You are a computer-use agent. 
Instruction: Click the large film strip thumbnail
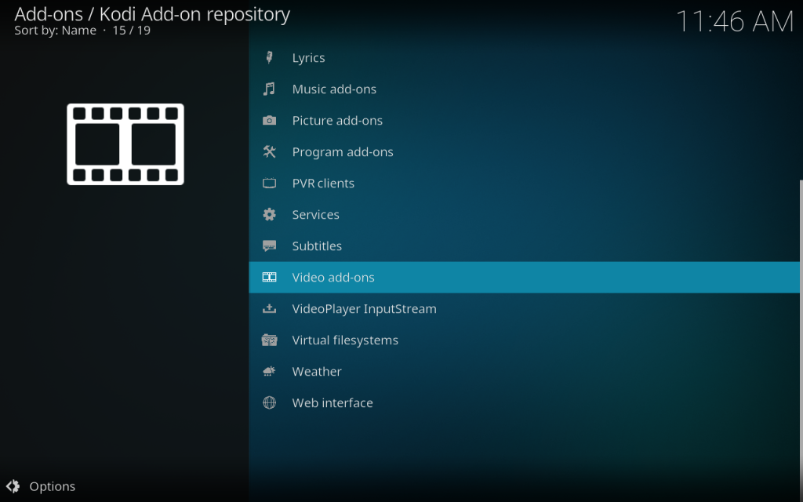(x=125, y=144)
